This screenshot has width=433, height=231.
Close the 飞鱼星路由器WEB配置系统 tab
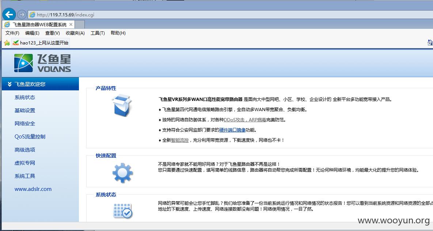click(x=71, y=24)
